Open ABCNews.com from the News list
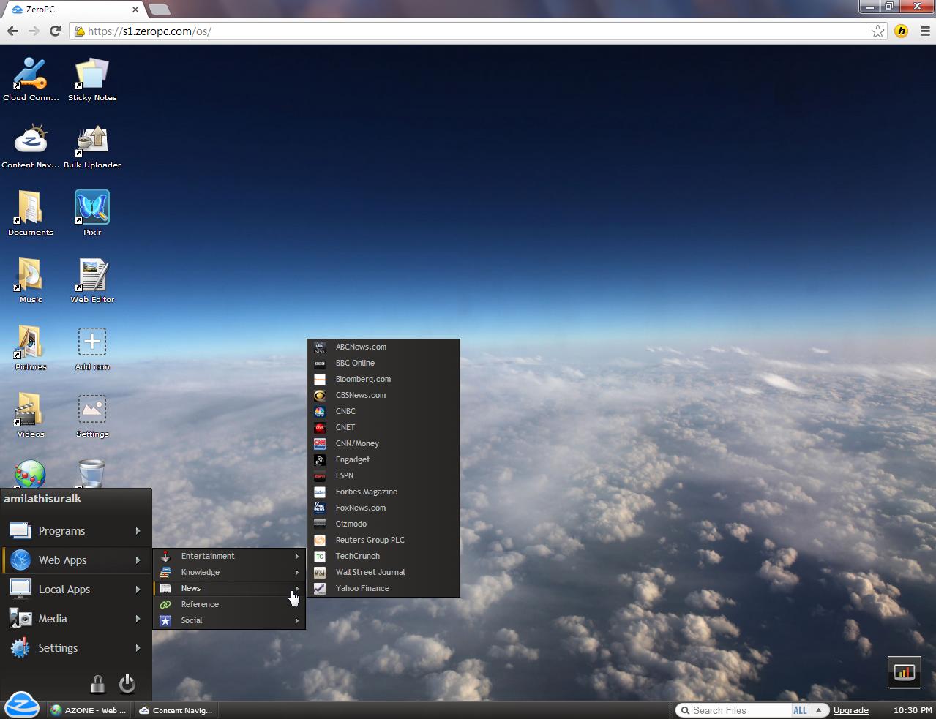 click(383, 347)
